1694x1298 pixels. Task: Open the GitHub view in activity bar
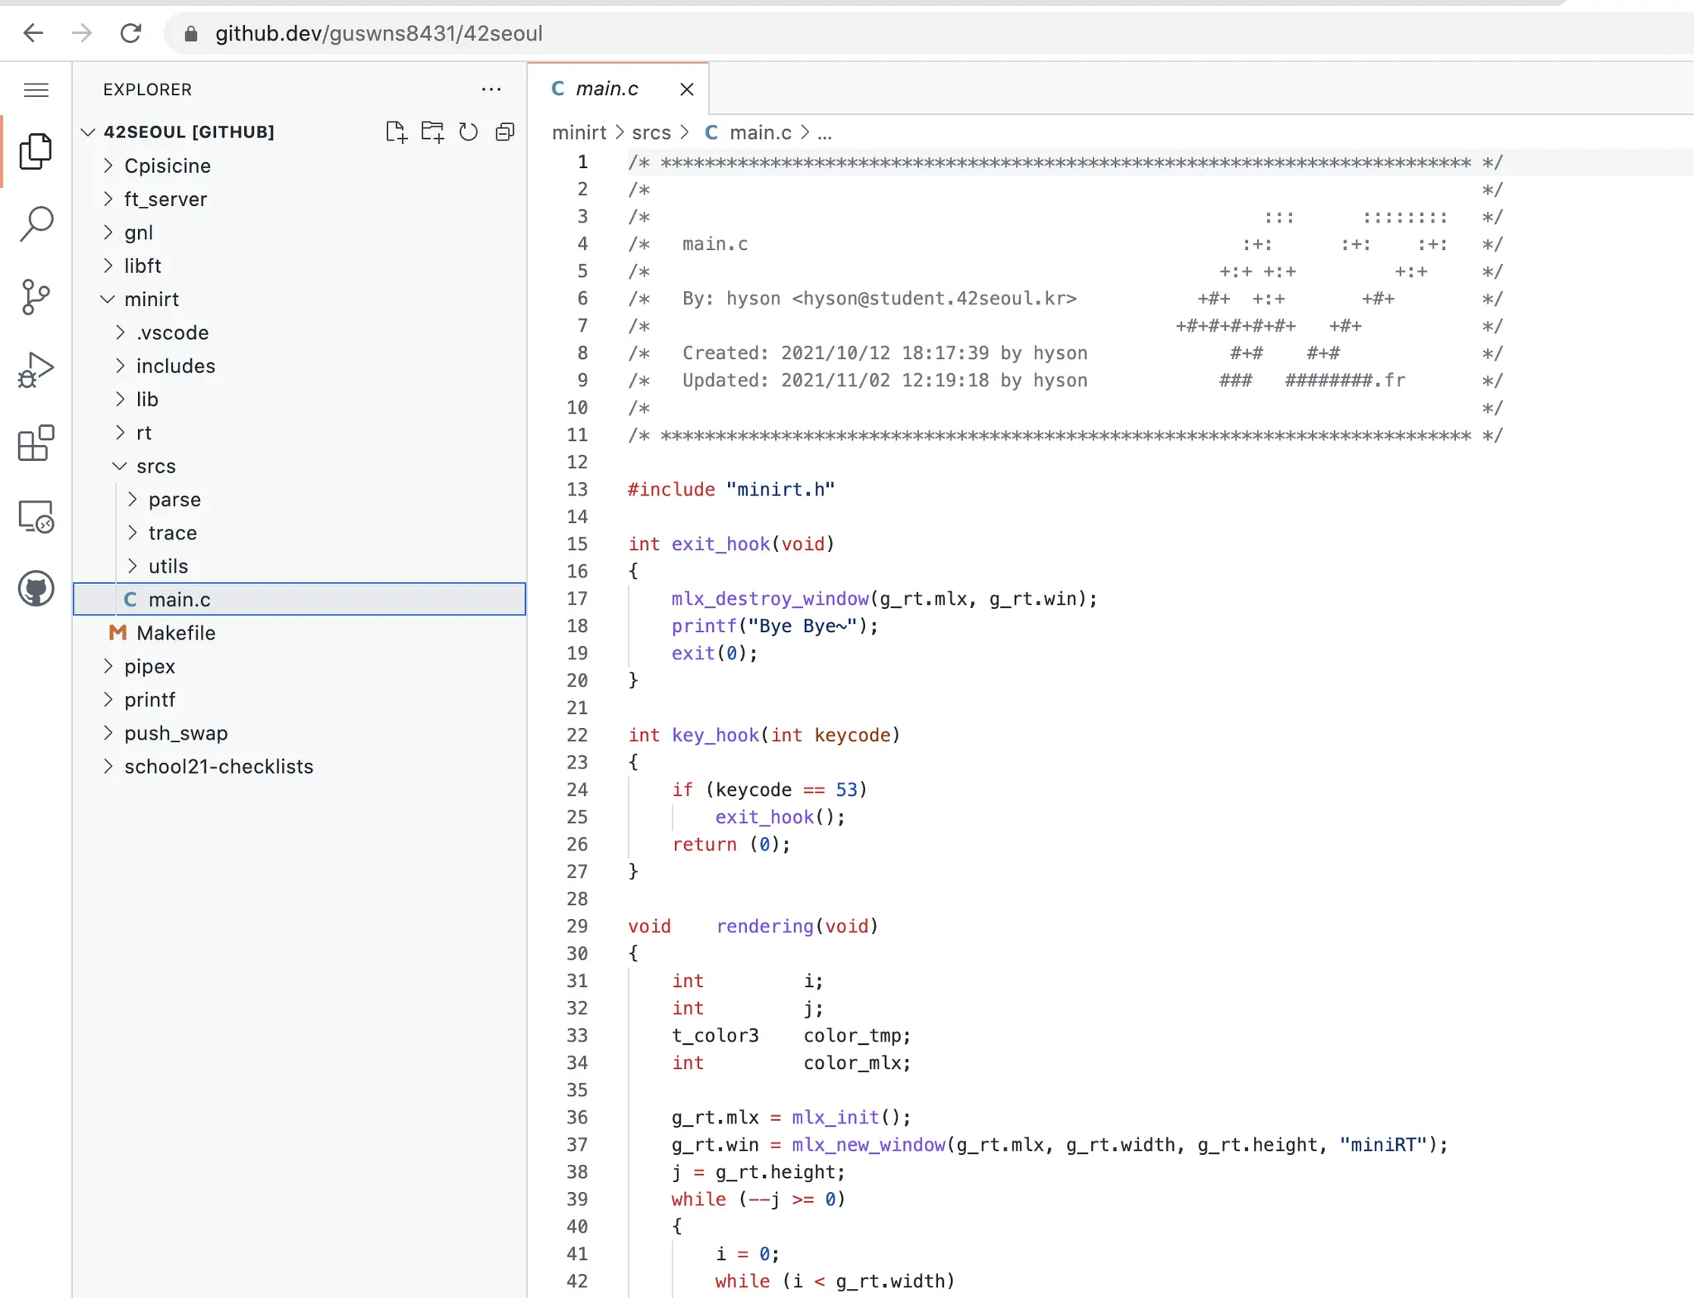pyautogui.click(x=36, y=589)
